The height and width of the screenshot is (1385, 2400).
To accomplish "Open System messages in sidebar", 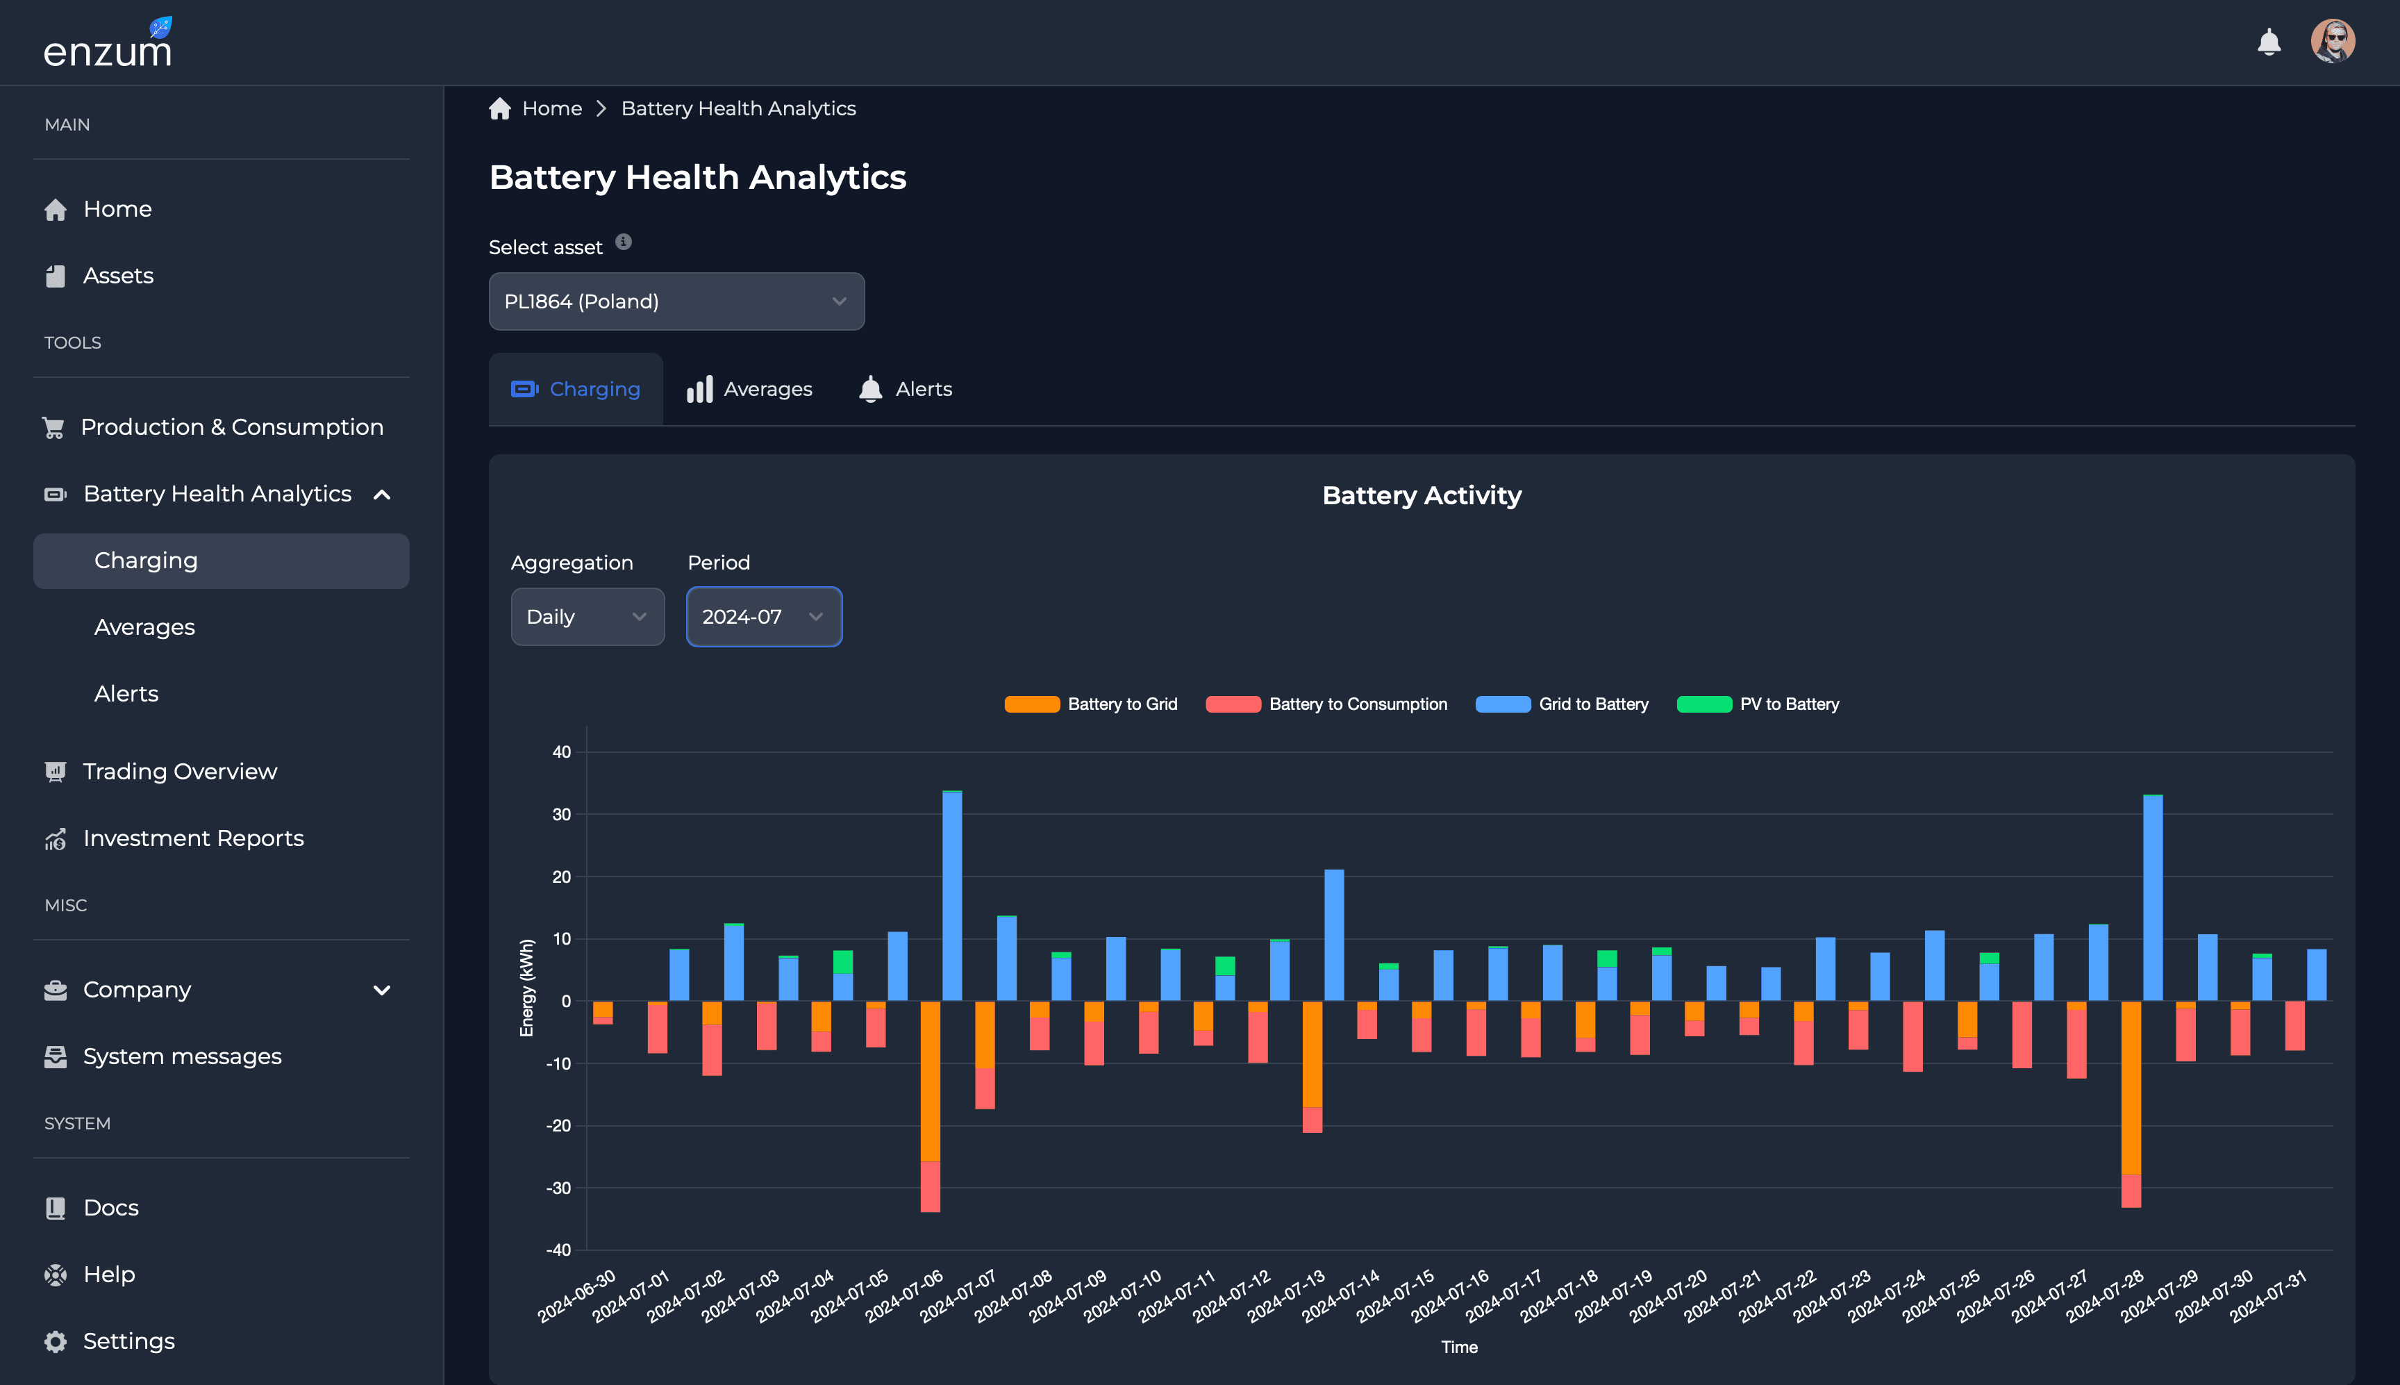I will click(x=182, y=1057).
